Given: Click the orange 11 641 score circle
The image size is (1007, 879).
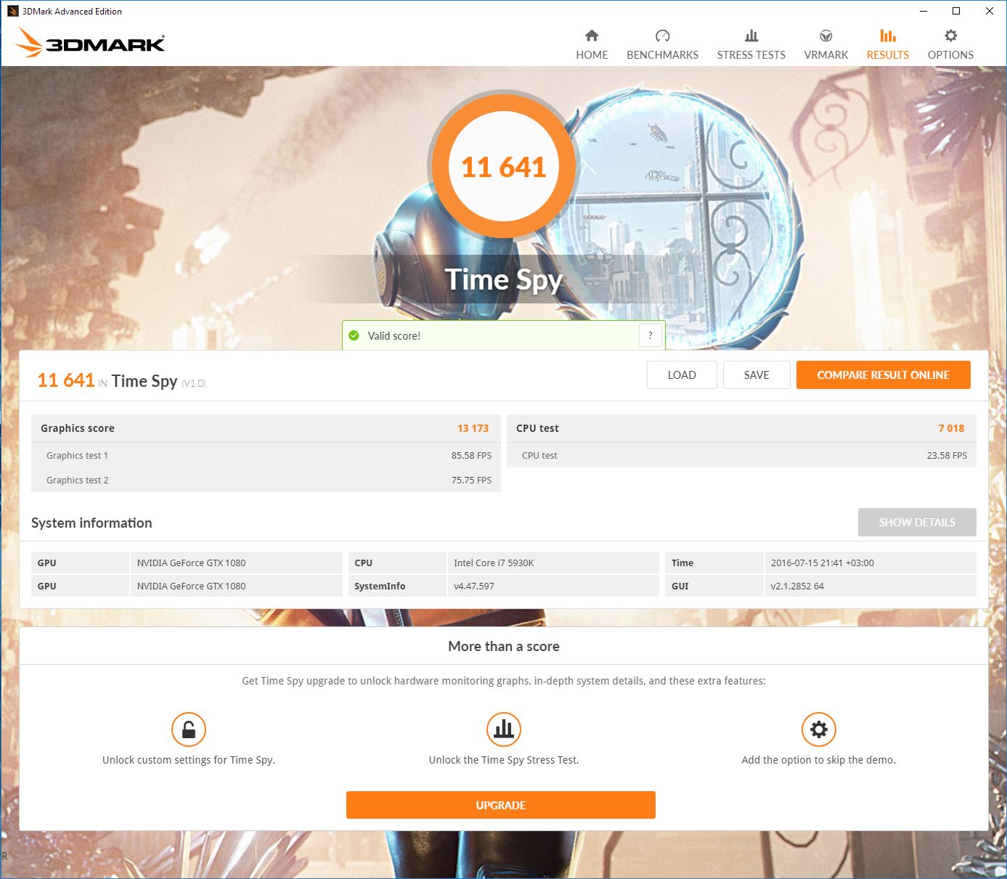Looking at the screenshot, I should tap(503, 166).
